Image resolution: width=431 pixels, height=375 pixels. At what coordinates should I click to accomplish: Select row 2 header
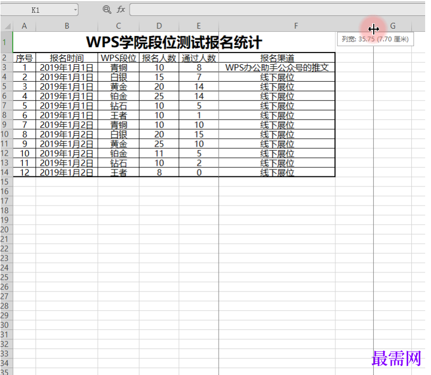coord(6,58)
